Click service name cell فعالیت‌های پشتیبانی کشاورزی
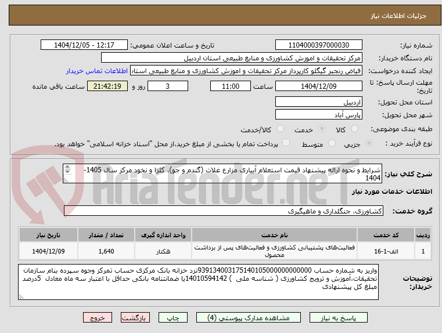Viewport: 442px width, 333px height. click(275, 251)
